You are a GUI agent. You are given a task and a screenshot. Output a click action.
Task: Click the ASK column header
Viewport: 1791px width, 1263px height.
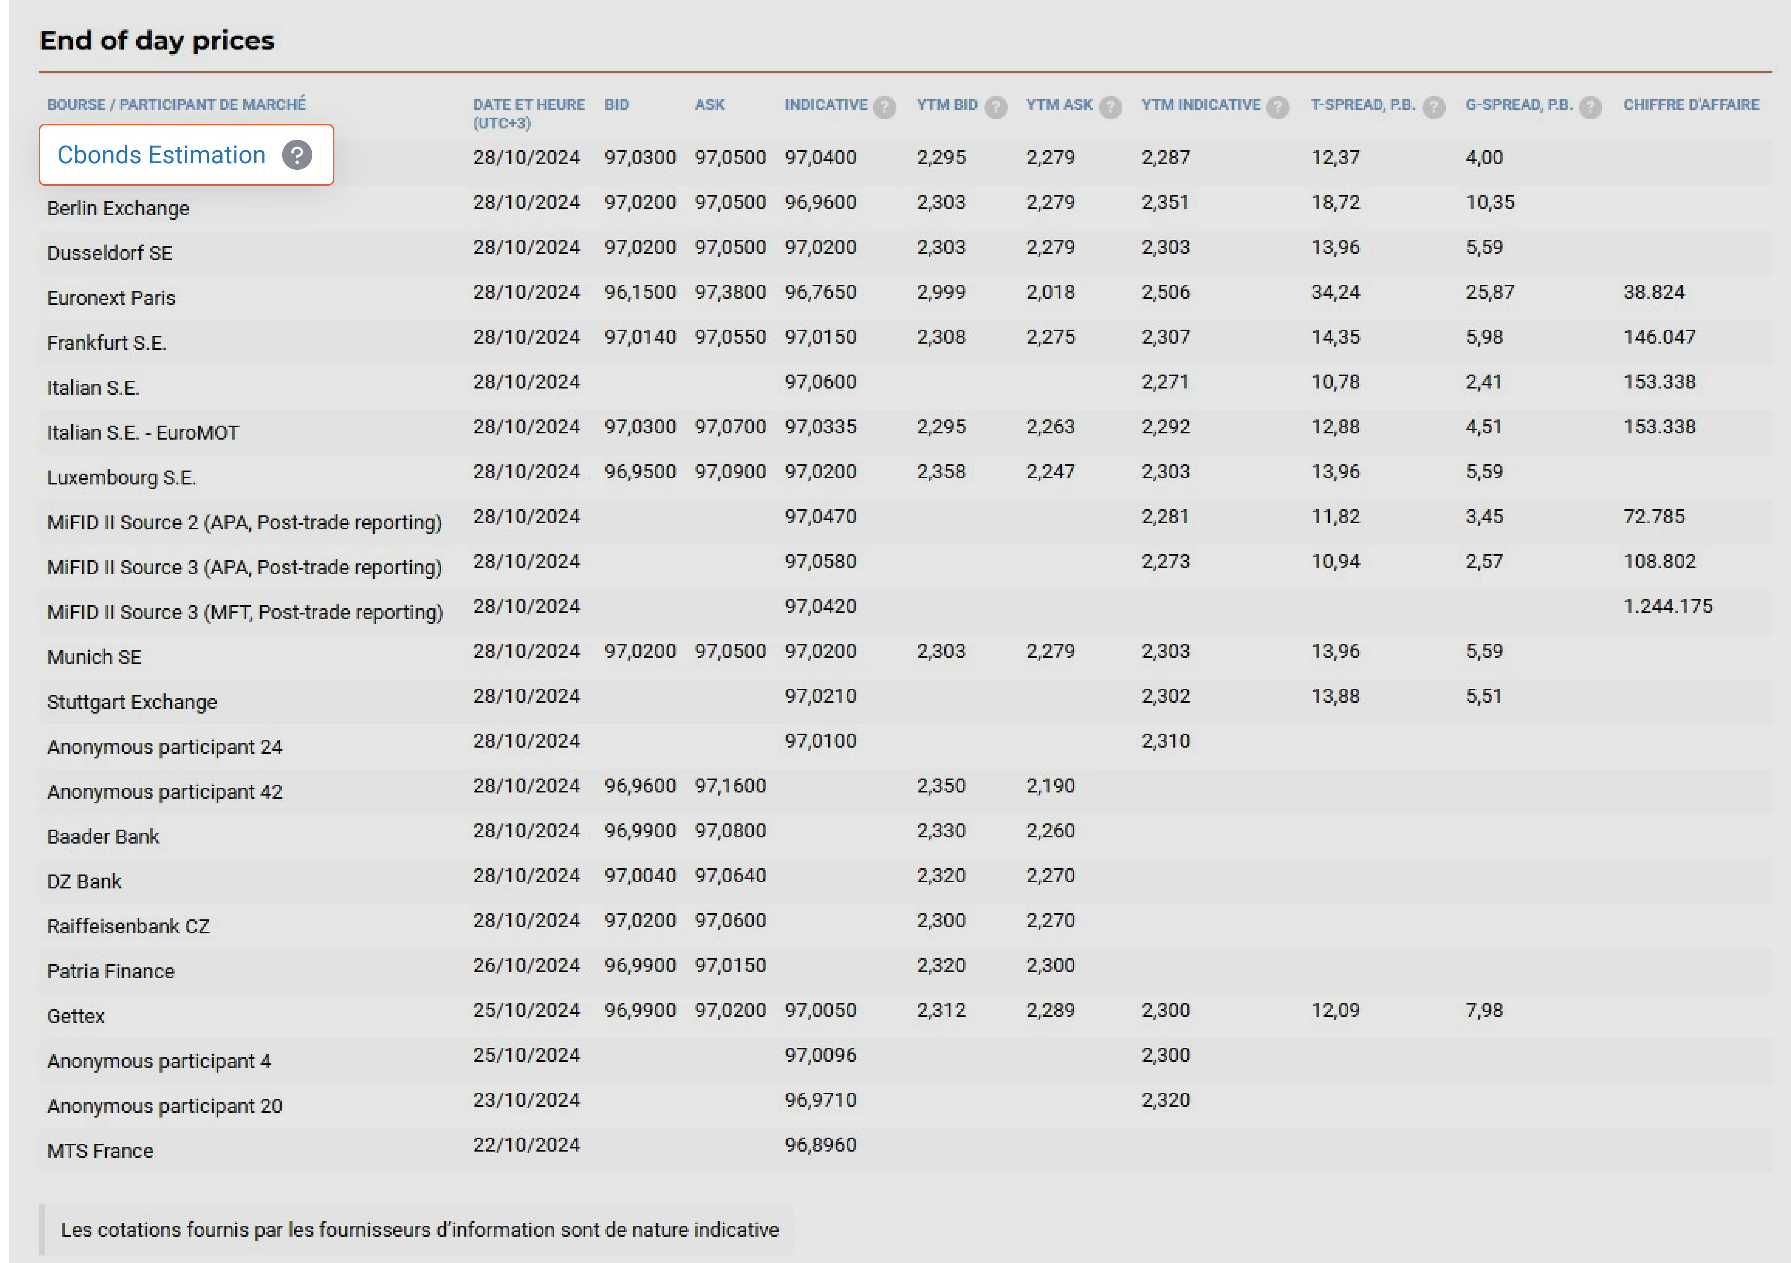710,104
